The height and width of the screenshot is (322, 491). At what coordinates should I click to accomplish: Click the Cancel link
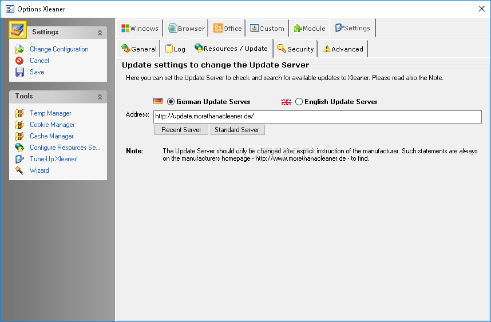(x=39, y=61)
